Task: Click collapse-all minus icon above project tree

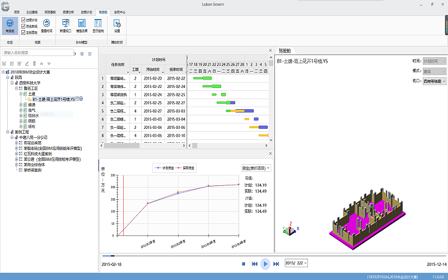Action: pos(90,54)
